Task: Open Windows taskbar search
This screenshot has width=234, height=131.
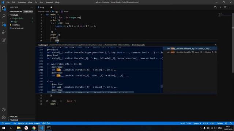Action: [x=11, y=128]
